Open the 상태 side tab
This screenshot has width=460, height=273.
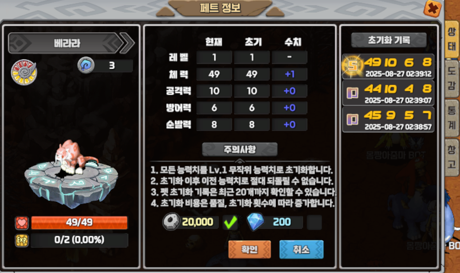(452, 39)
